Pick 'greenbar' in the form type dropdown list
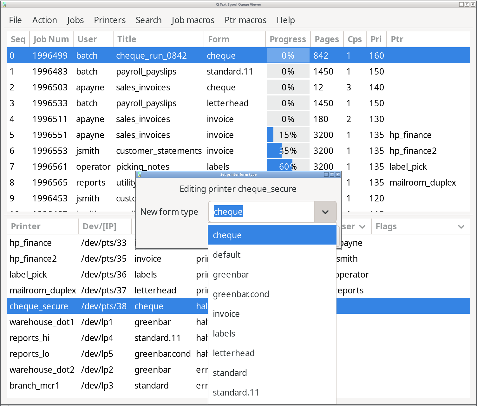The image size is (477, 406). tap(272, 274)
